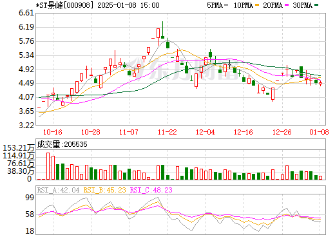Click the 18 RSI axis label
The image size is (335, 235).
click(x=30, y=231)
